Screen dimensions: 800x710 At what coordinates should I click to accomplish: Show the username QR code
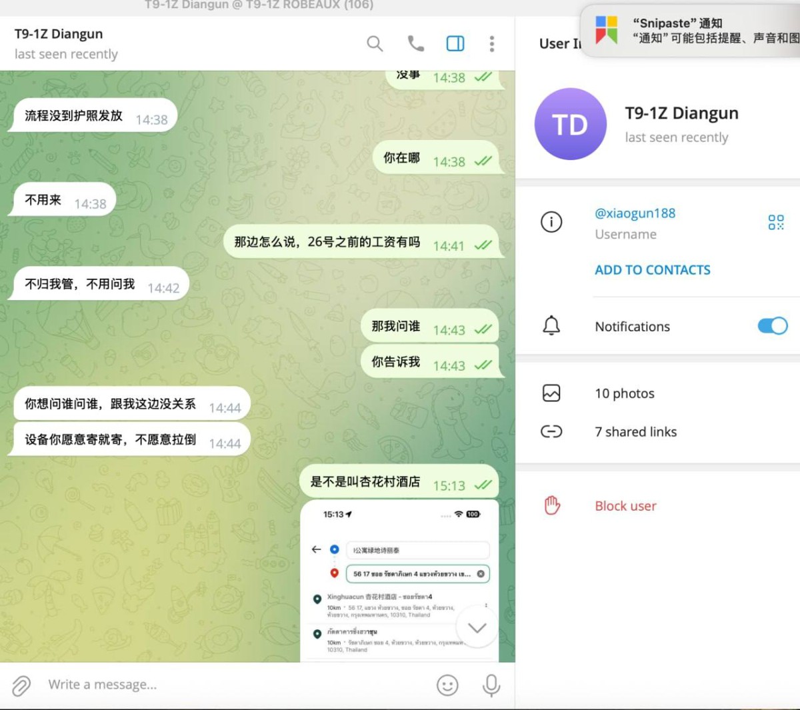[776, 222]
